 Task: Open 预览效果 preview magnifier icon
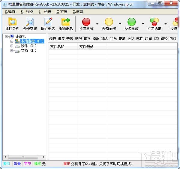(x=30, y=22)
